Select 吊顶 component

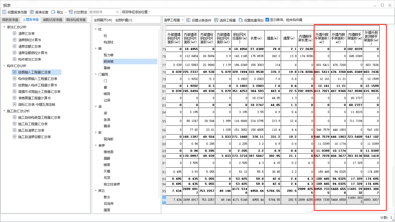[107, 178]
